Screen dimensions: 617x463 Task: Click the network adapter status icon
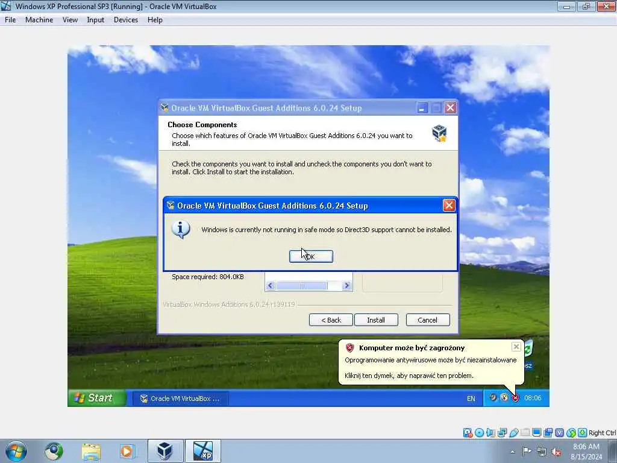pyautogui.click(x=502, y=433)
